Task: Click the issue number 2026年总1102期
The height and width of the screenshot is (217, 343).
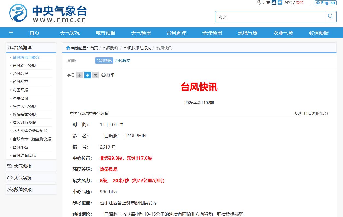Action: click(199, 103)
